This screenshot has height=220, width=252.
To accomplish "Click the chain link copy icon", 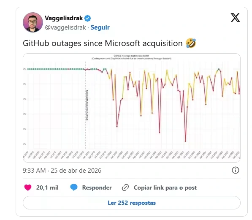I will click(125, 187).
